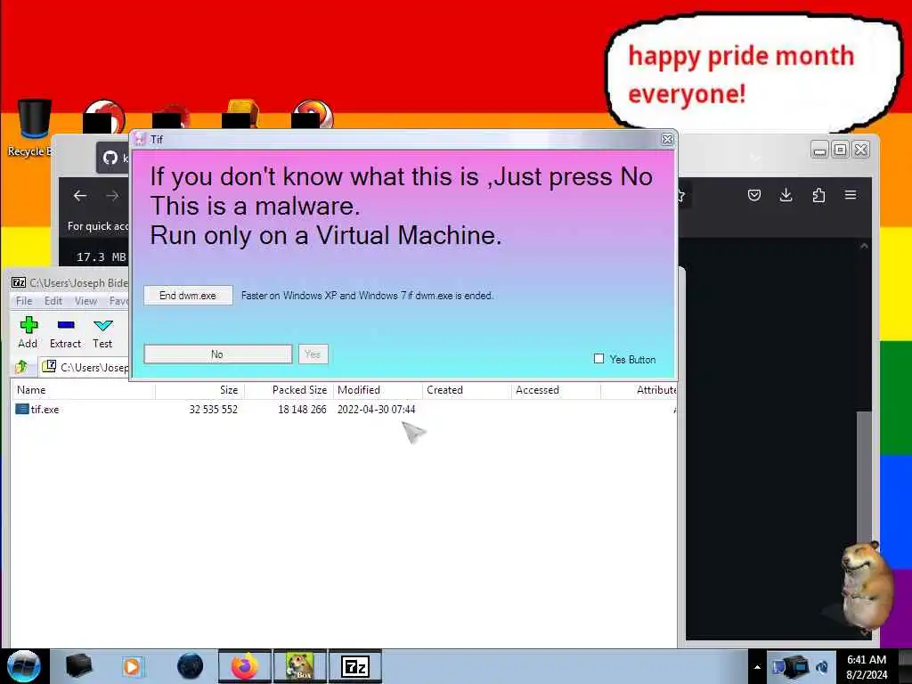This screenshot has height=684, width=912.
Task: Open the Recycle Bin desktop icon
Action: click(32, 128)
